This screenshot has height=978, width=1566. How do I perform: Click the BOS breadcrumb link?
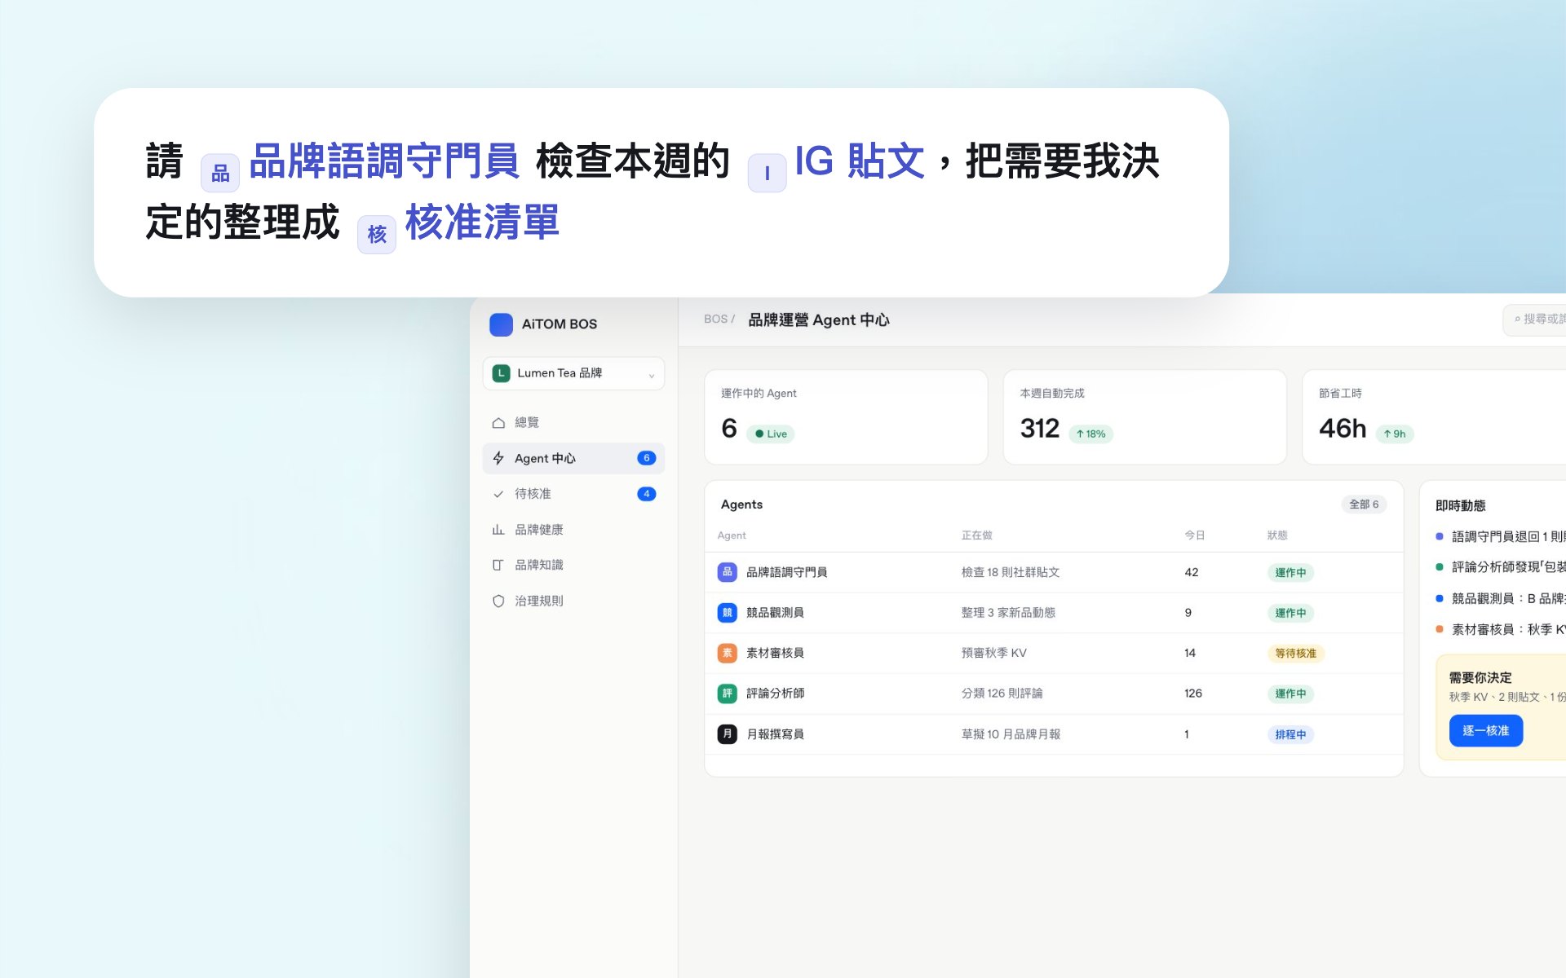pos(715,319)
